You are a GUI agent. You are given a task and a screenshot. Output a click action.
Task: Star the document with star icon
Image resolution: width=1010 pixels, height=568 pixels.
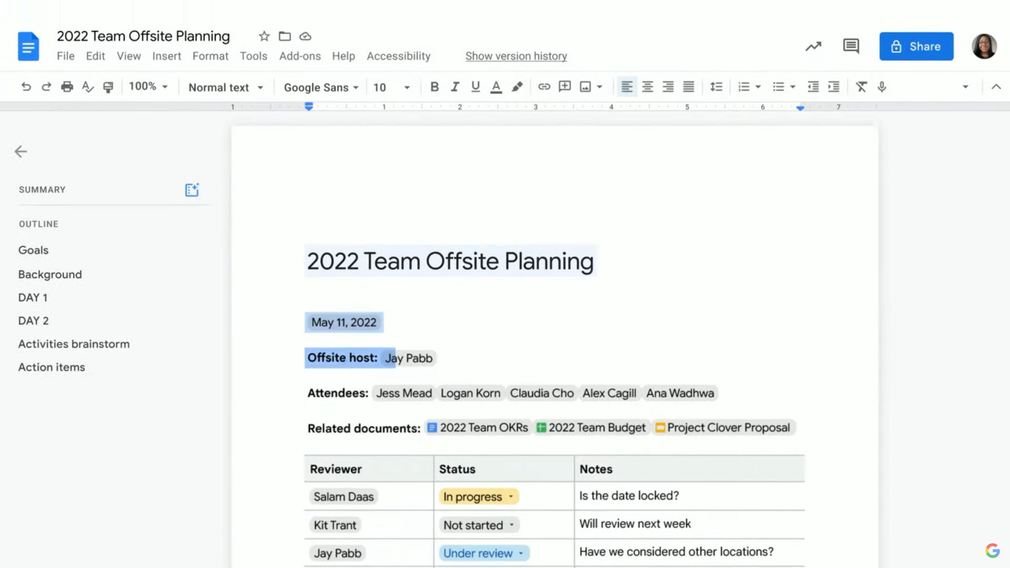[x=264, y=36]
